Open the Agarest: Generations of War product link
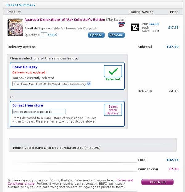 65,20
